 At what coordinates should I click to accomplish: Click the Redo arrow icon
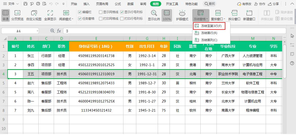[x=57, y=4]
